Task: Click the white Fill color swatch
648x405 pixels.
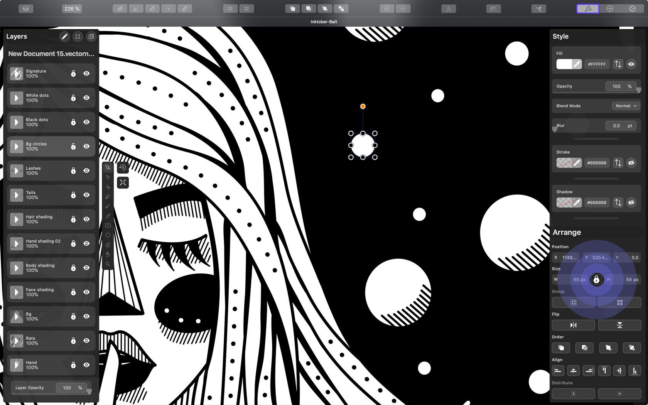Action: point(564,64)
